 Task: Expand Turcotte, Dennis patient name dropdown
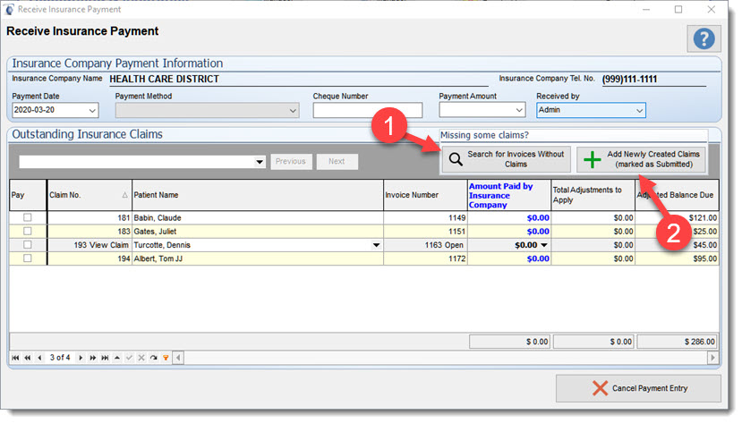coord(376,245)
